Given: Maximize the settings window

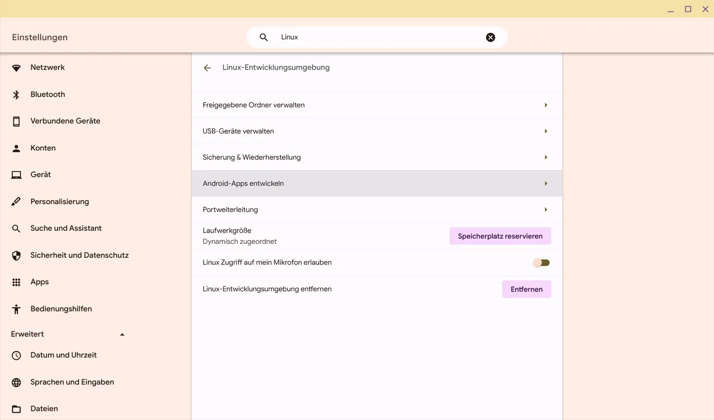Looking at the screenshot, I should (x=688, y=9).
